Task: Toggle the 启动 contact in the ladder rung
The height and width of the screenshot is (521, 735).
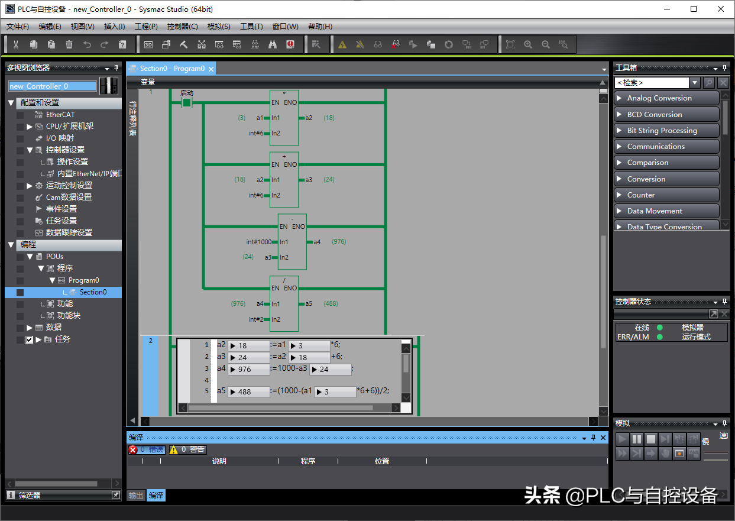Action: (x=187, y=103)
